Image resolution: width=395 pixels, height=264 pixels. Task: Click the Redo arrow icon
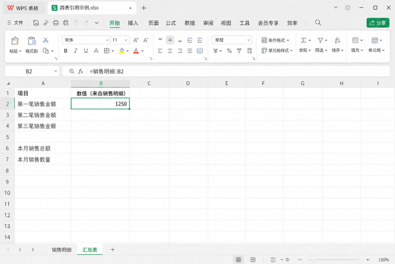coord(86,23)
